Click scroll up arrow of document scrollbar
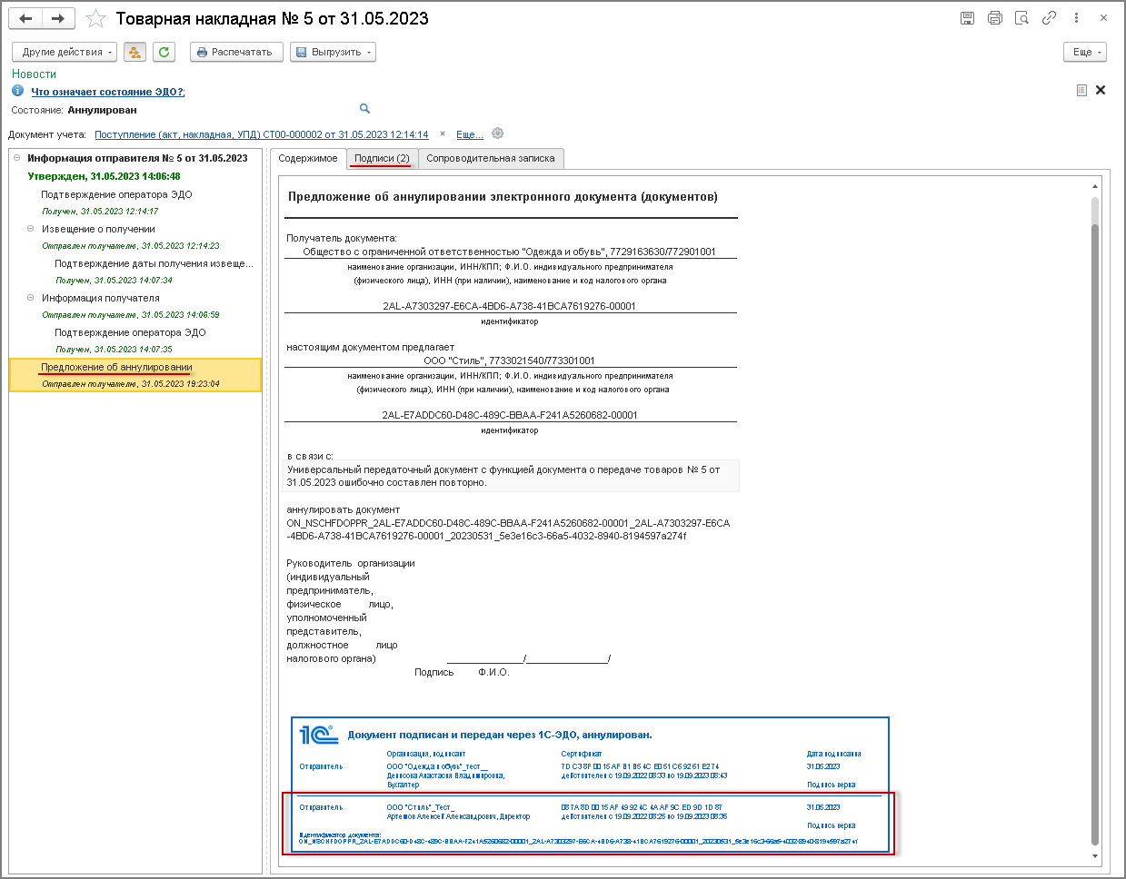 pos(1094,186)
